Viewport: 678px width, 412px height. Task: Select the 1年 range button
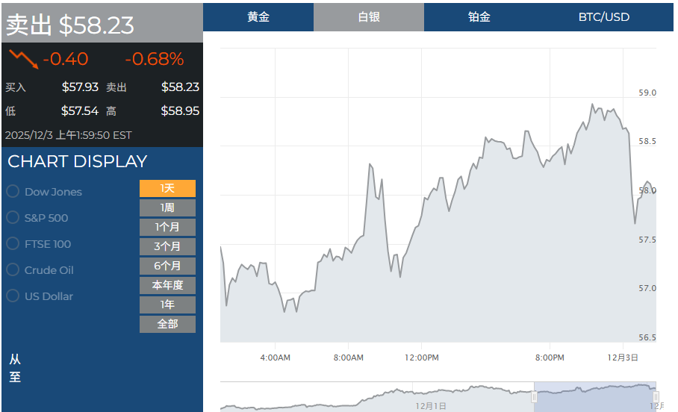coord(167,305)
